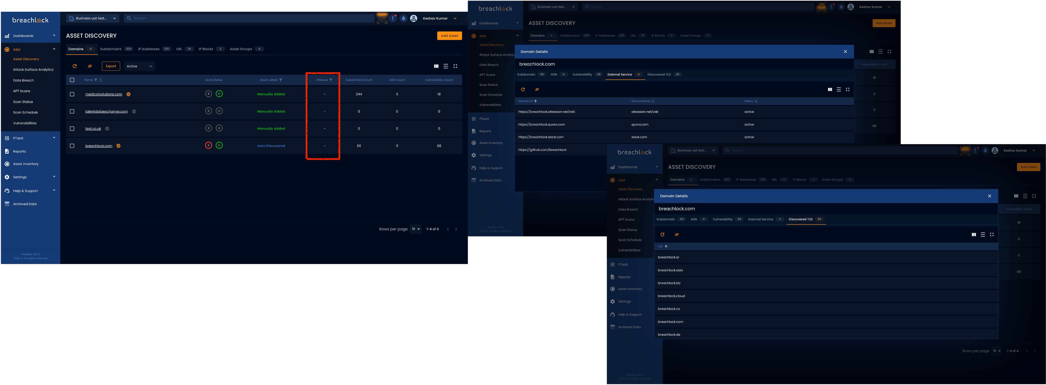Click D scan status circle for test.co.uk
Image resolution: width=1046 pixels, height=385 pixels.
coord(219,128)
